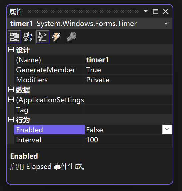Image resolution: width=182 pixels, height=191 pixels.
Task: Click the (ApplicationSettings) property label
Action: 49,100
